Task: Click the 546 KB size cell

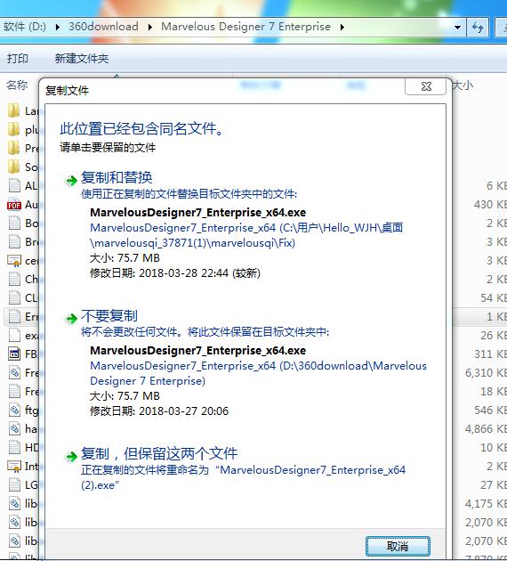Action: [490, 410]
